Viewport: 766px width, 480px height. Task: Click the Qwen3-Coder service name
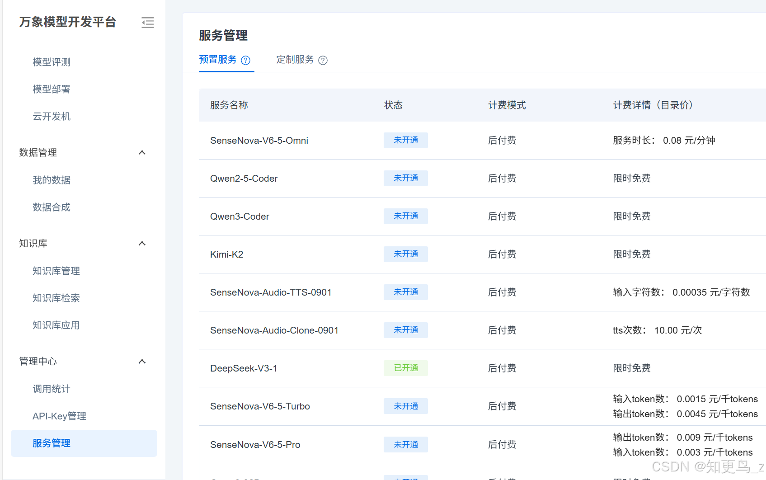pyautogui.click(x=240, y=216)
